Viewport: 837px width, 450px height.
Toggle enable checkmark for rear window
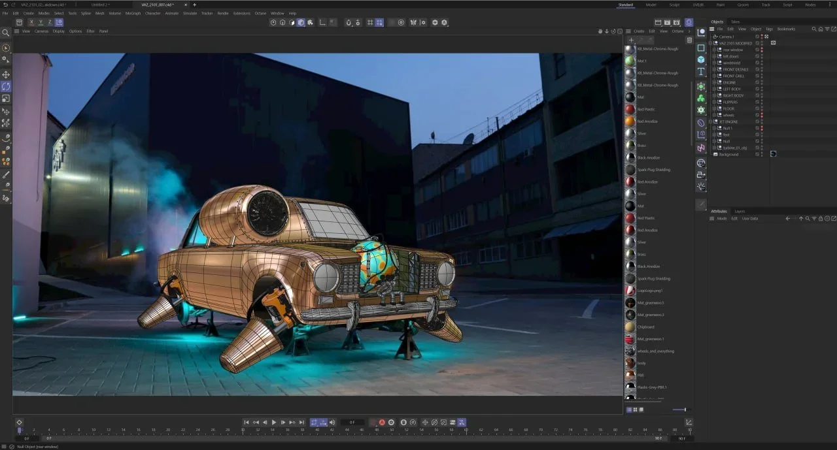coord(757,50)
